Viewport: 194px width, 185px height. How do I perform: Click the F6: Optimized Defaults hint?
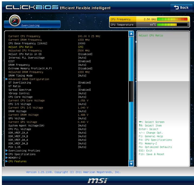tap(155, 147)
